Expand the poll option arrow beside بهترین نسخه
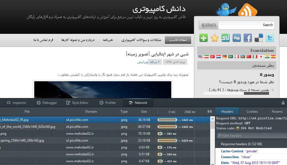Viewport: 287px width, 165px height. pos(272,90)
